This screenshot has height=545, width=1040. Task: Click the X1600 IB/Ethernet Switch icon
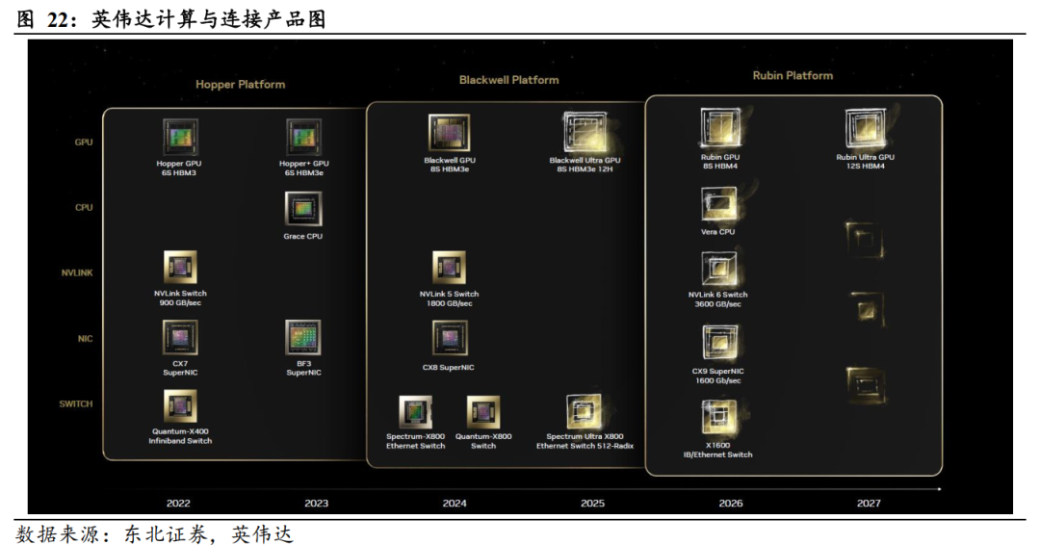pos(719,418)
